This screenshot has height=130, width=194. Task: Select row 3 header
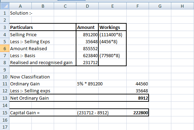pos(5,27)
